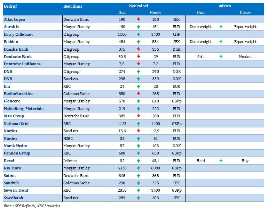Click the HSBC broker cell
The image size is (269, 209).
[x=68, y=139]
